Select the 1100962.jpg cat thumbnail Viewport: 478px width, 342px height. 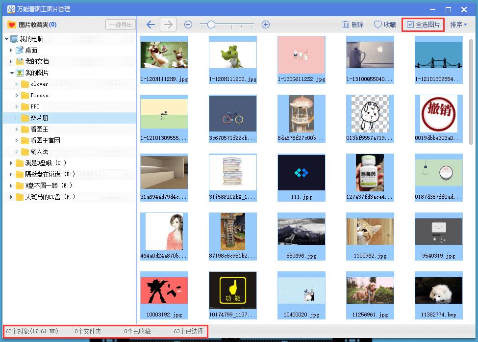(x=370, y=232)
